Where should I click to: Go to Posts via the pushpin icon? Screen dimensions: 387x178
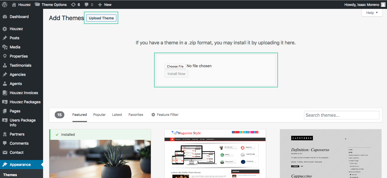pos(5,38)
